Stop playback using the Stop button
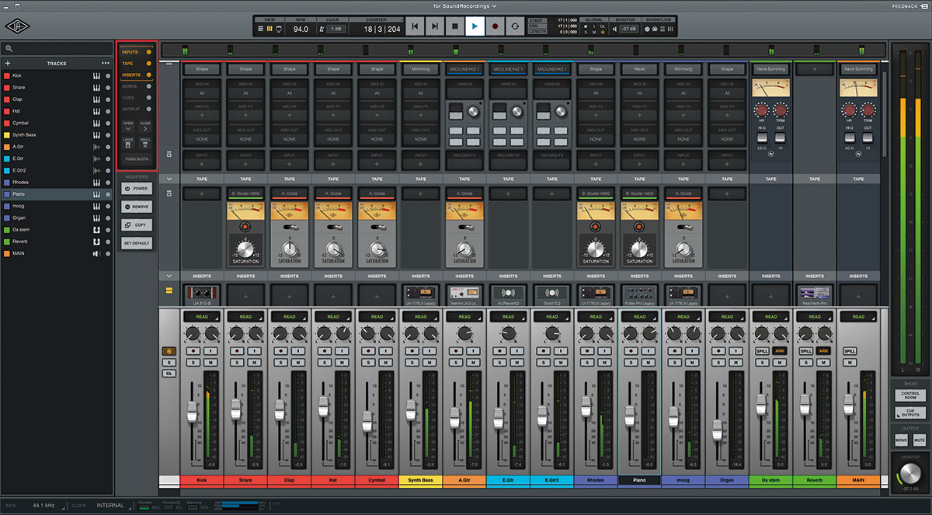 click(455, 26)
